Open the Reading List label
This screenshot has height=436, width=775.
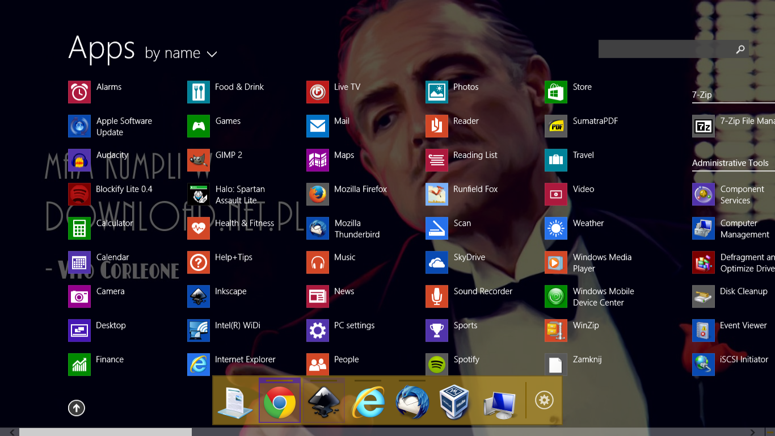[475, 155]
